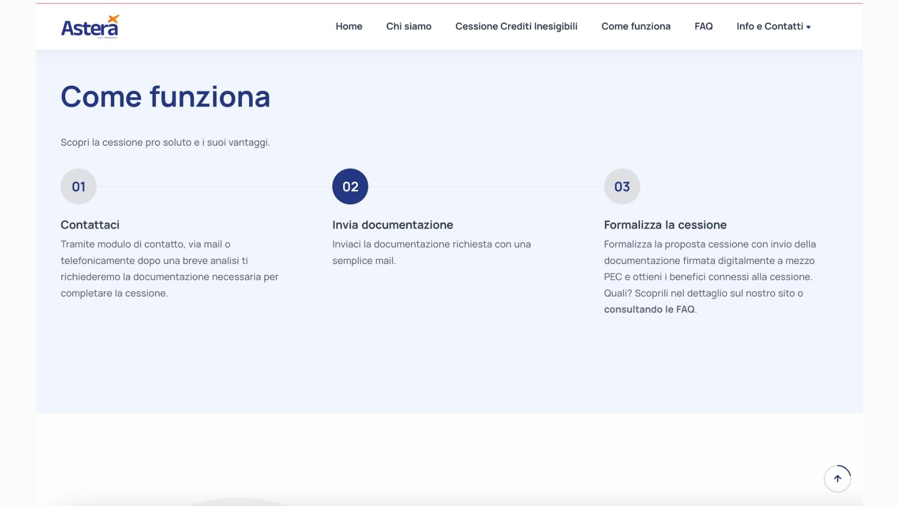Image resolution: width=899 pixels, height=506 pixels.
Task: Open Cessione Crediti Inesigibili menu item
Action: [x=516, y=26]
